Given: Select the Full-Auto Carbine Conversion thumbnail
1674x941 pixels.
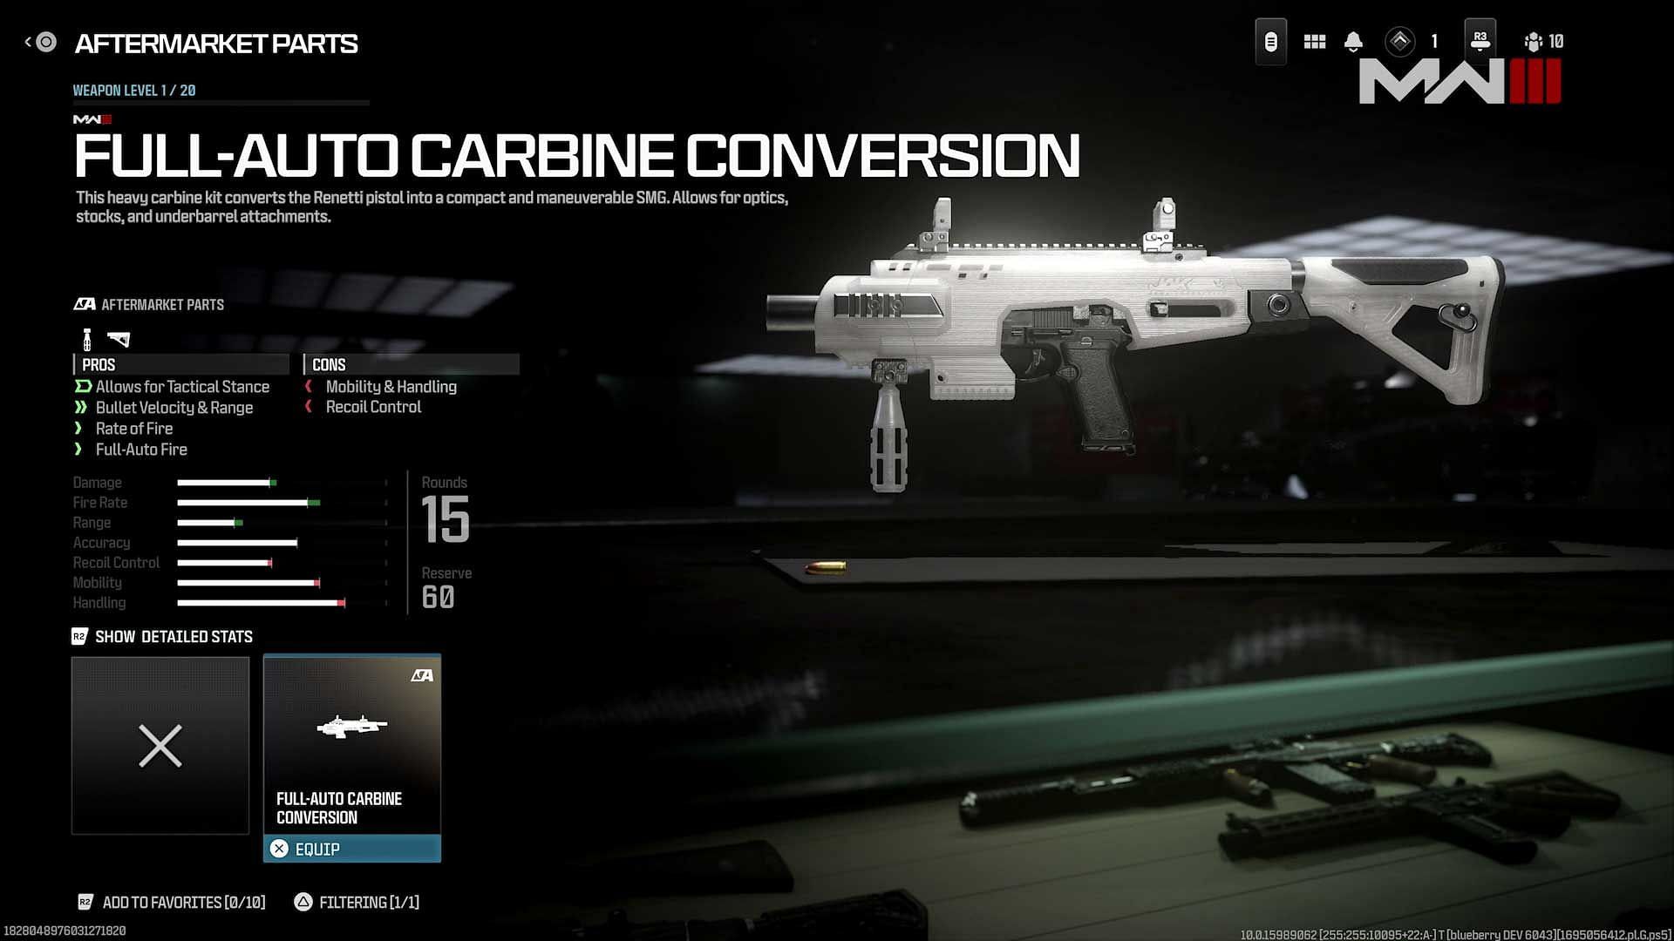Looking at the screenshot, I should click(x=352, y=745).
